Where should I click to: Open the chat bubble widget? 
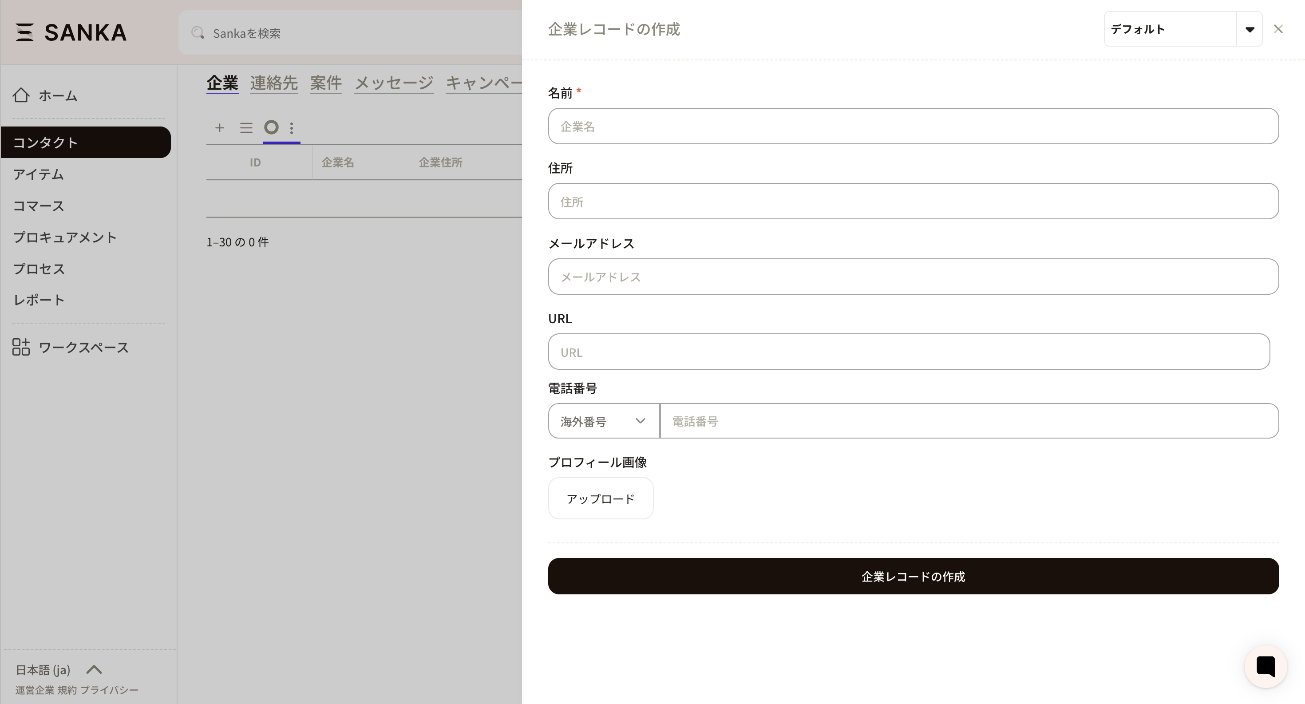pos(1265,666)
